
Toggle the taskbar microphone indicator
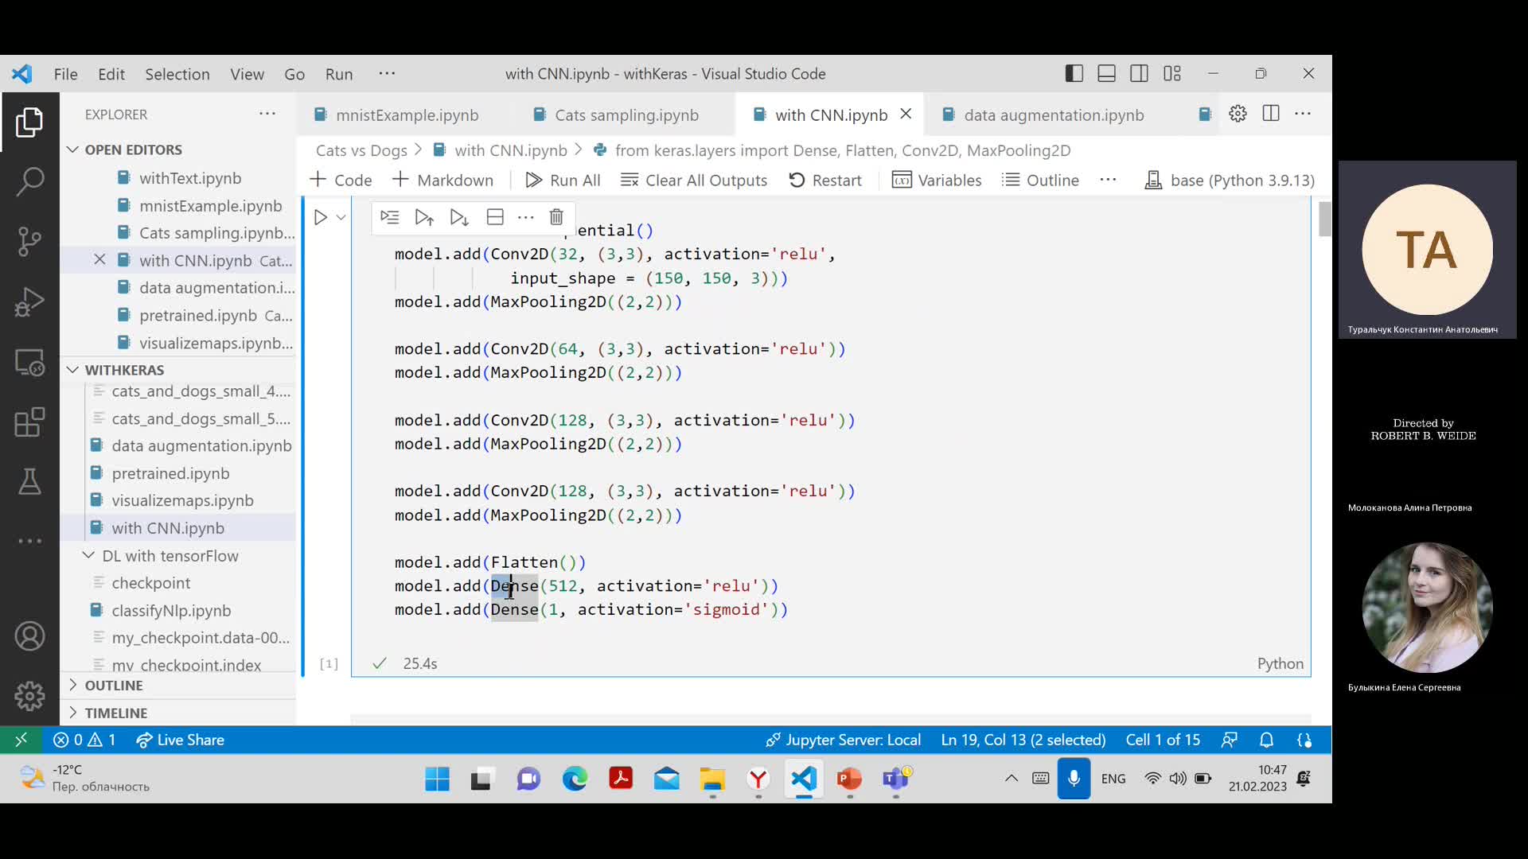1074,779
